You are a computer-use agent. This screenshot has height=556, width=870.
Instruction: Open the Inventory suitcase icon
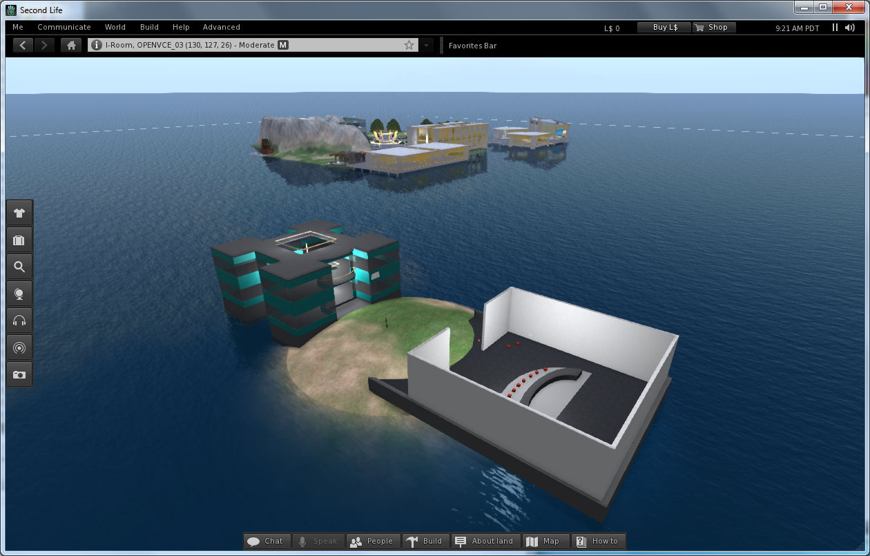[x=19, y=240]
